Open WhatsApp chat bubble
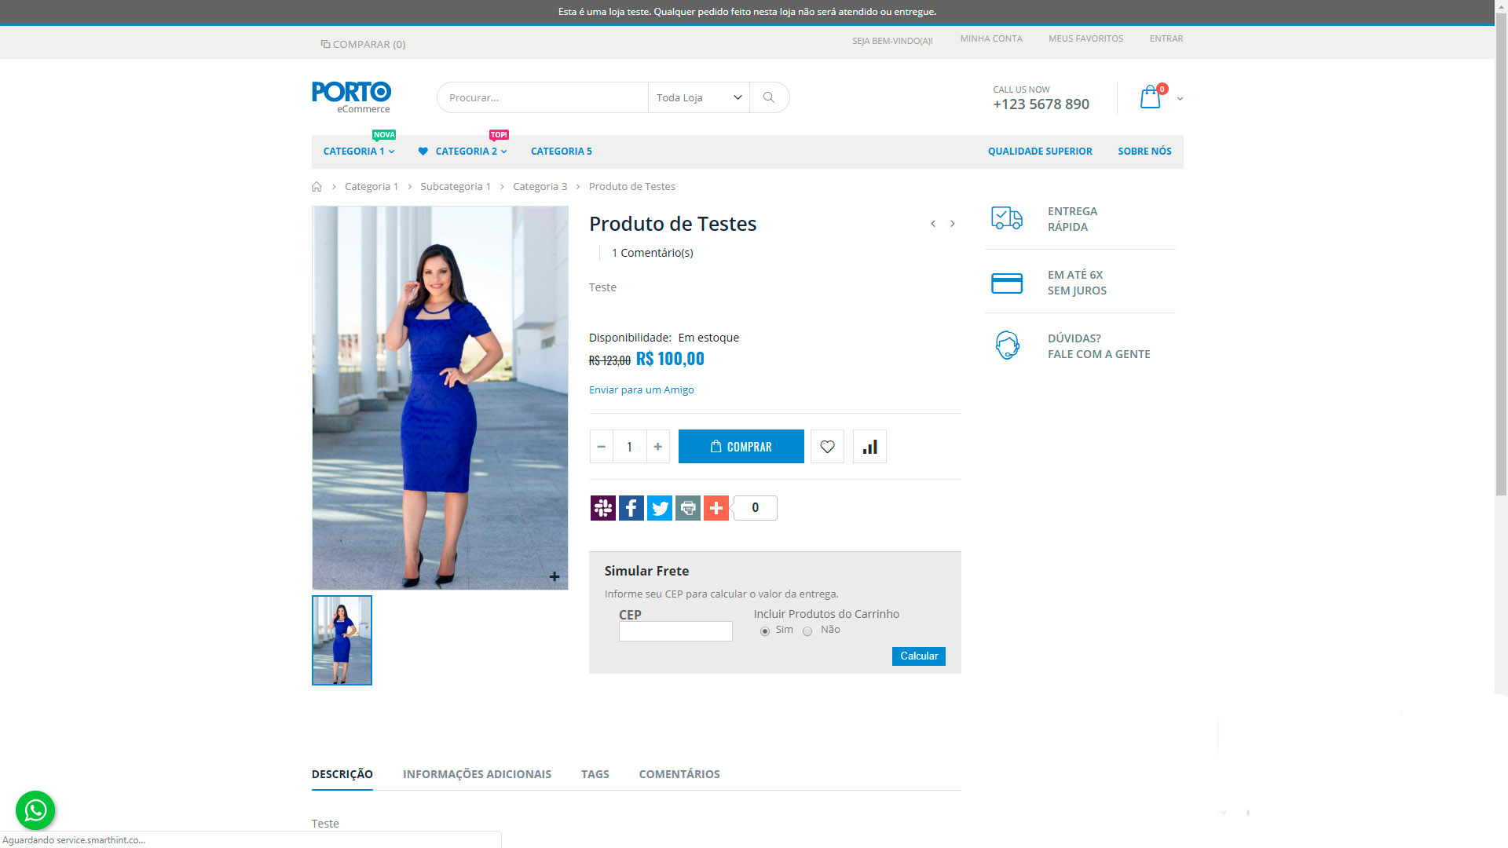The height and width of the screenshot is (848, 1508). [x=35, y=810]
